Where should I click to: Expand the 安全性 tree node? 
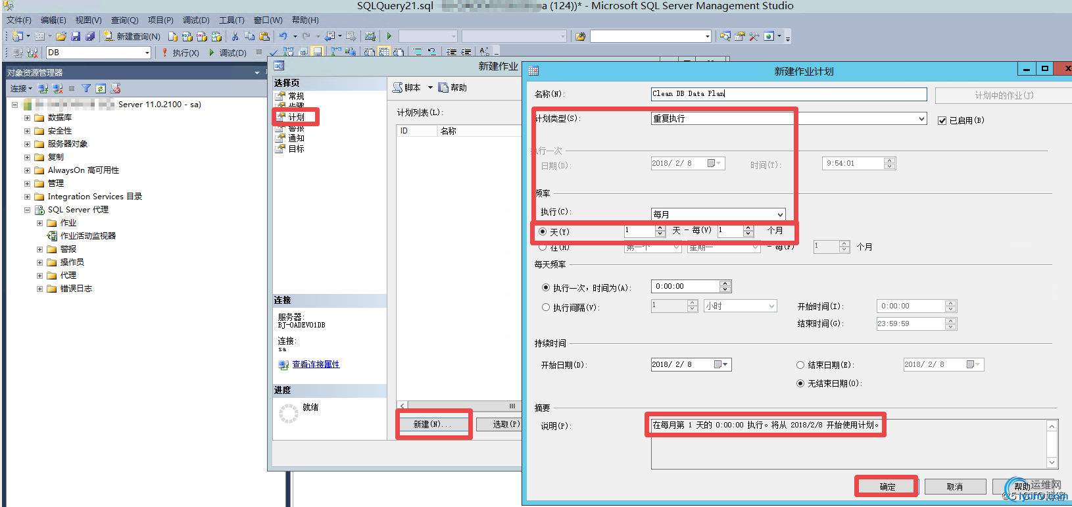click(27, 131)
